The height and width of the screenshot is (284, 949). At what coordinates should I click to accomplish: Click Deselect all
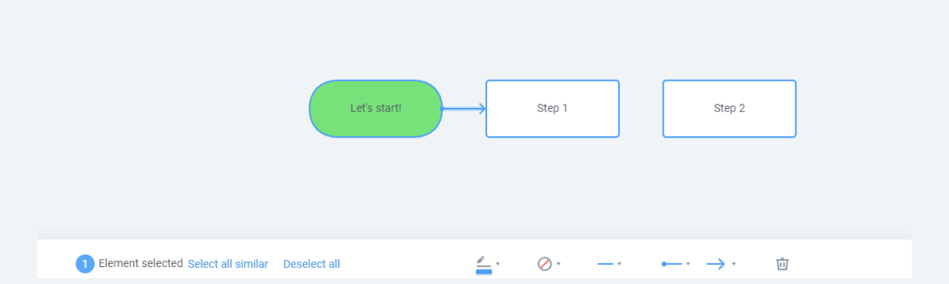(311, 264)
